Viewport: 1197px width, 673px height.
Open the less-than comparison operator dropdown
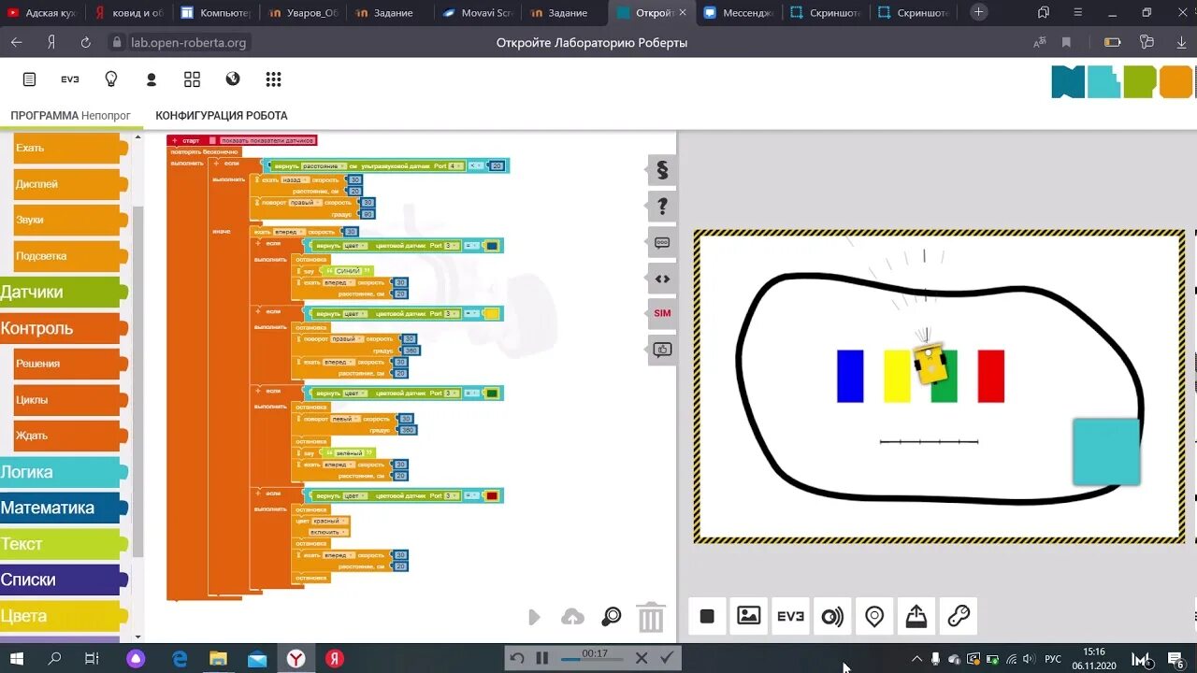tap(475, 166)
